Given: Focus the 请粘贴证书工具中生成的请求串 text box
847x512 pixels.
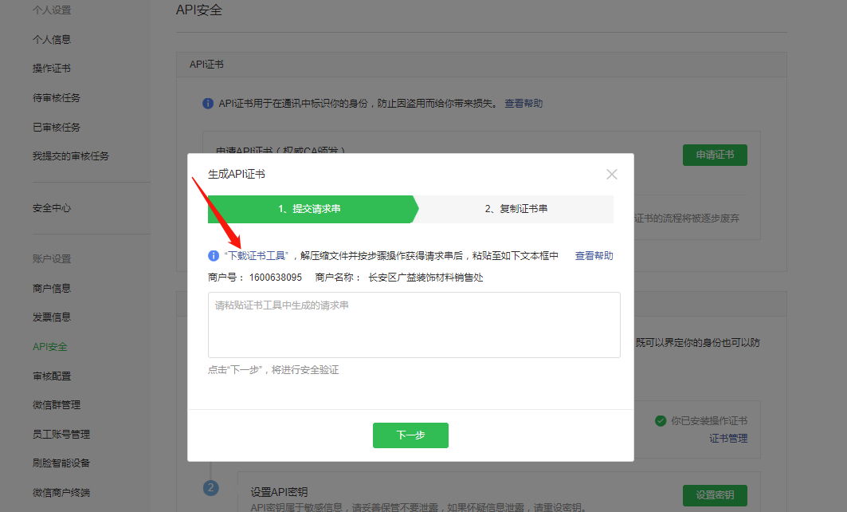Looking at the screenshot, I should (414, 325).
